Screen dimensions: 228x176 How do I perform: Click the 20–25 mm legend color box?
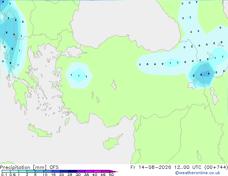click(64, 171)
